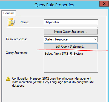Select the Query Rule Properties title bar

tap(54, 5)
